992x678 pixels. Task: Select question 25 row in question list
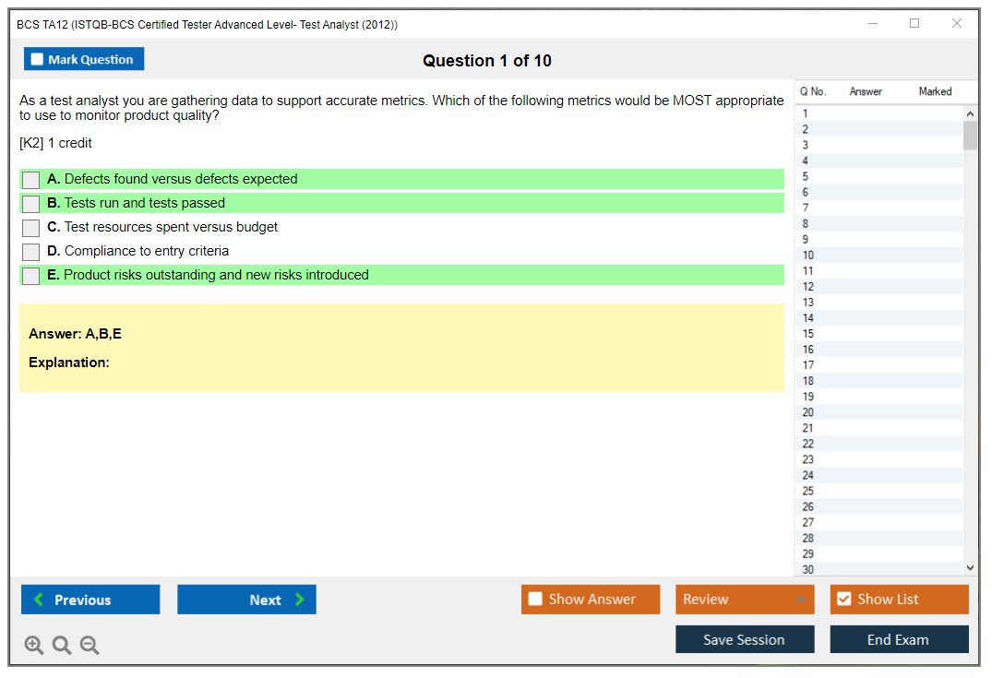pyautogui.click(x=808, y=491)
